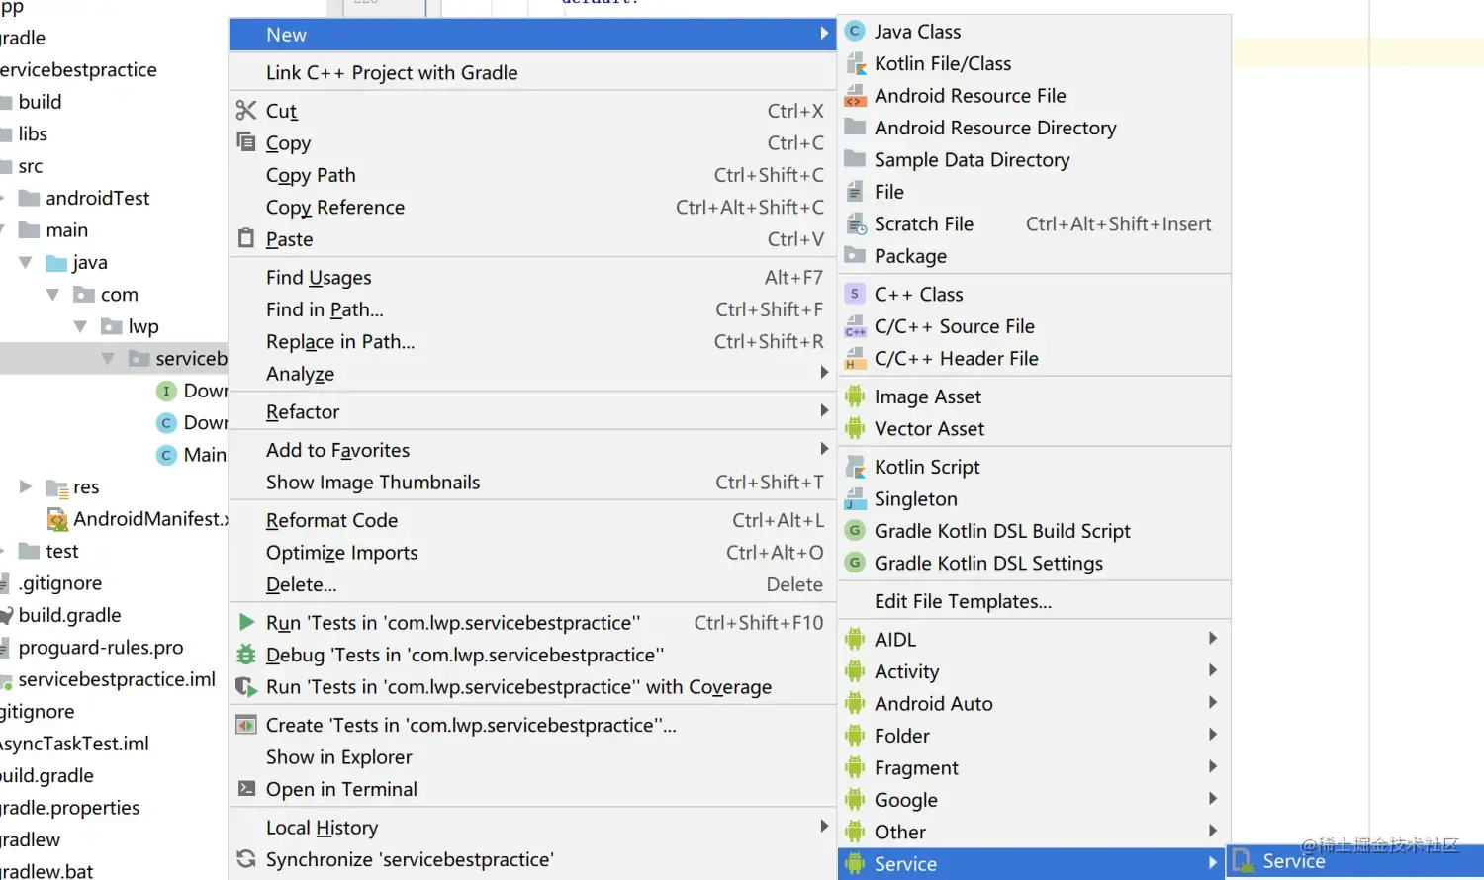This screenshot has height=880, width=1484.
Task: Click the Synchronize refresh icon
Action: click(x=246, y=859)
